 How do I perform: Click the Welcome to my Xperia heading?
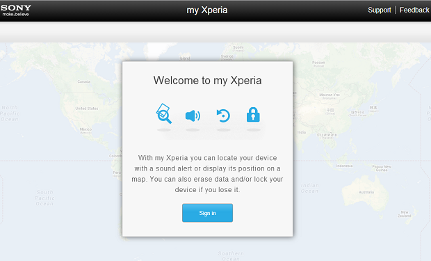point(208,81)
